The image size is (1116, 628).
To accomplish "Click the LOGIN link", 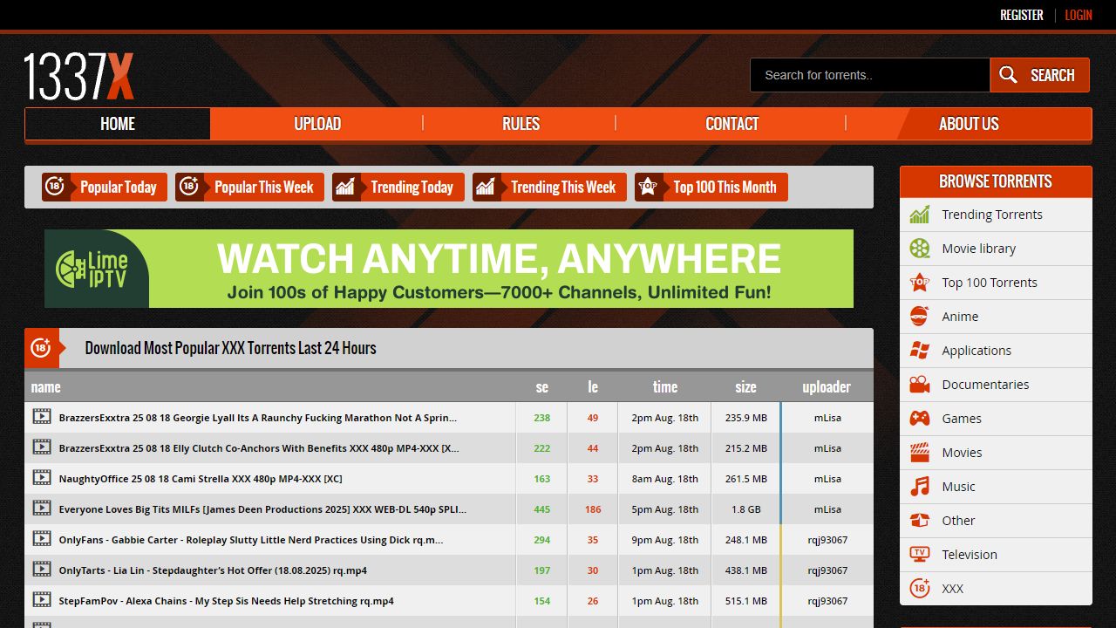I will pos(1079,15).
